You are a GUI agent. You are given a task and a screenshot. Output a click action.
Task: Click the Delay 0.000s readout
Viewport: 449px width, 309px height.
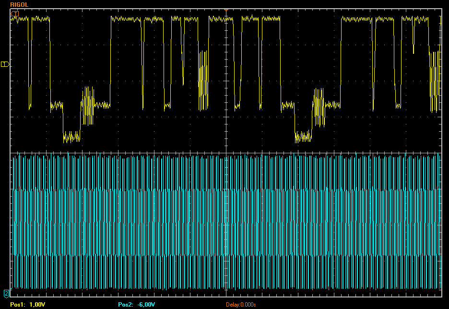[241, 305]
